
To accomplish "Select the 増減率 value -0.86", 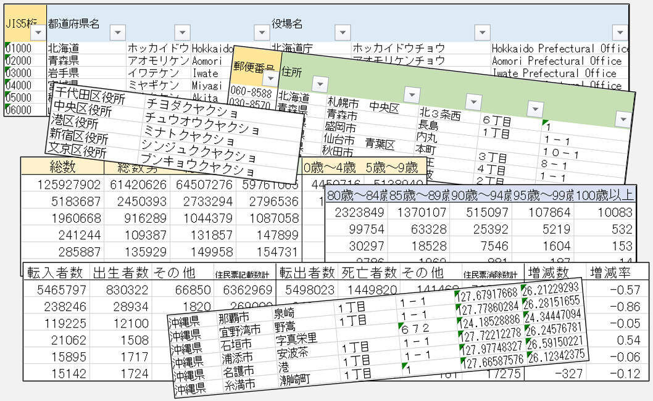I will click(x=625, y=307).
